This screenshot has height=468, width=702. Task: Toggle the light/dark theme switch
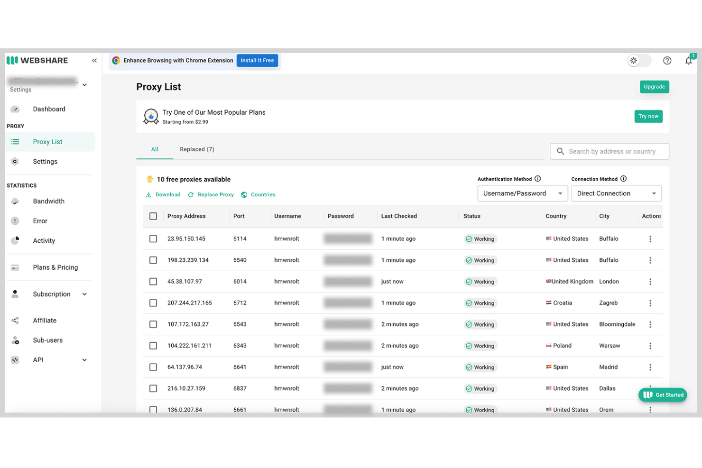[638, 60]
